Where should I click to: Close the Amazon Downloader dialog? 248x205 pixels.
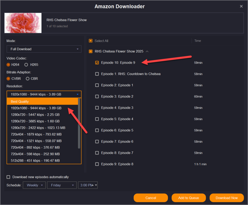pyautogui.click(x=241, y=6)
